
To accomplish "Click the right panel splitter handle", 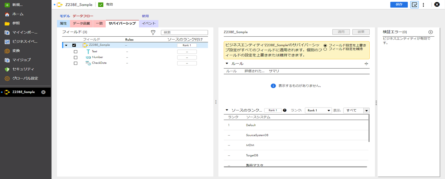I will tap(376, 103).
